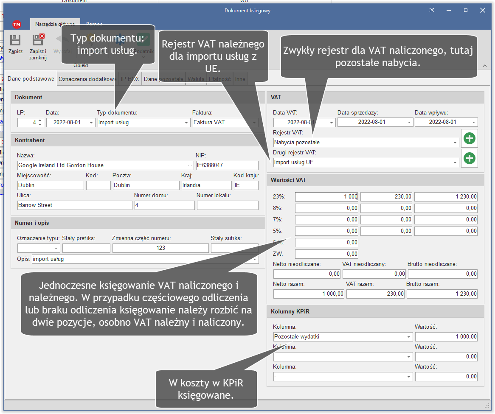Collapse the ribbon with chevron arrow
The width and height of the screenshot is (495, 414).
coord(485,65)
